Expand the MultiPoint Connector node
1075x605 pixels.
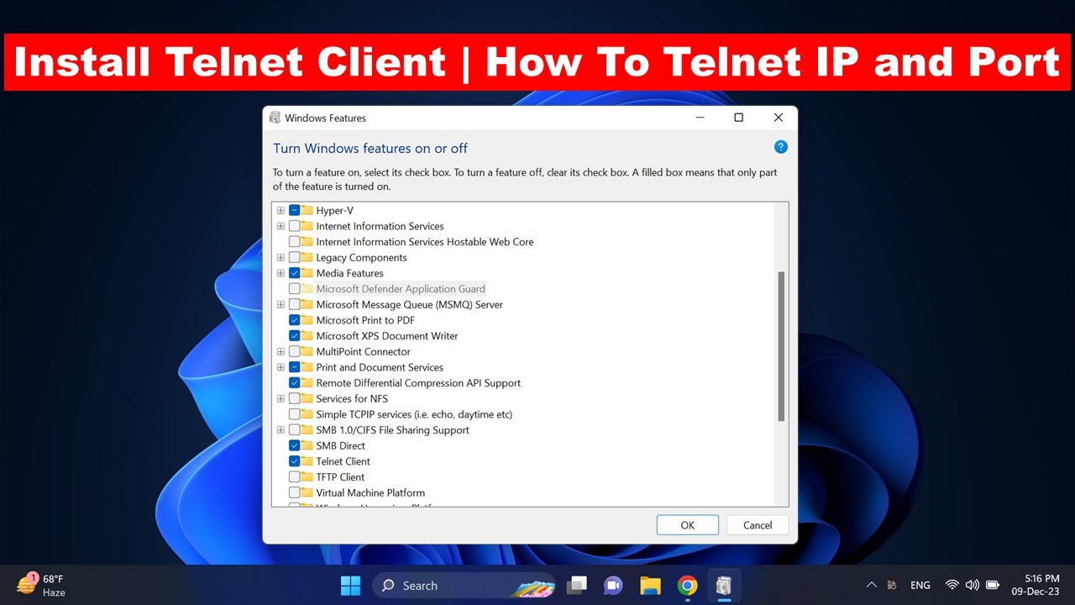[281, 352]
